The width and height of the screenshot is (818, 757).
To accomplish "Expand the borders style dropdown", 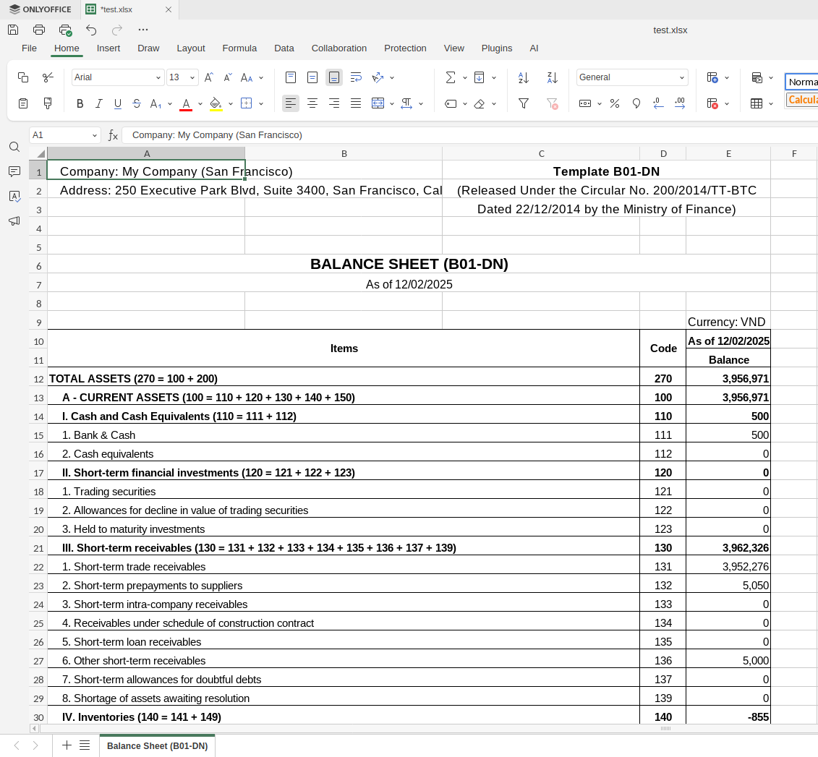I will (261, 103).
